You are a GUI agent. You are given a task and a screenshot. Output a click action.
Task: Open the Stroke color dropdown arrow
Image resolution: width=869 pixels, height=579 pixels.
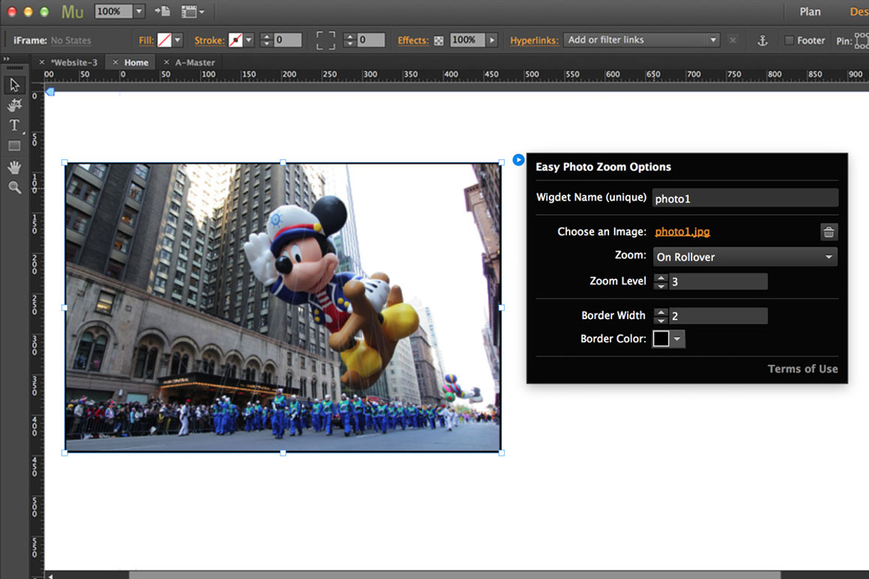coord(249,41)
